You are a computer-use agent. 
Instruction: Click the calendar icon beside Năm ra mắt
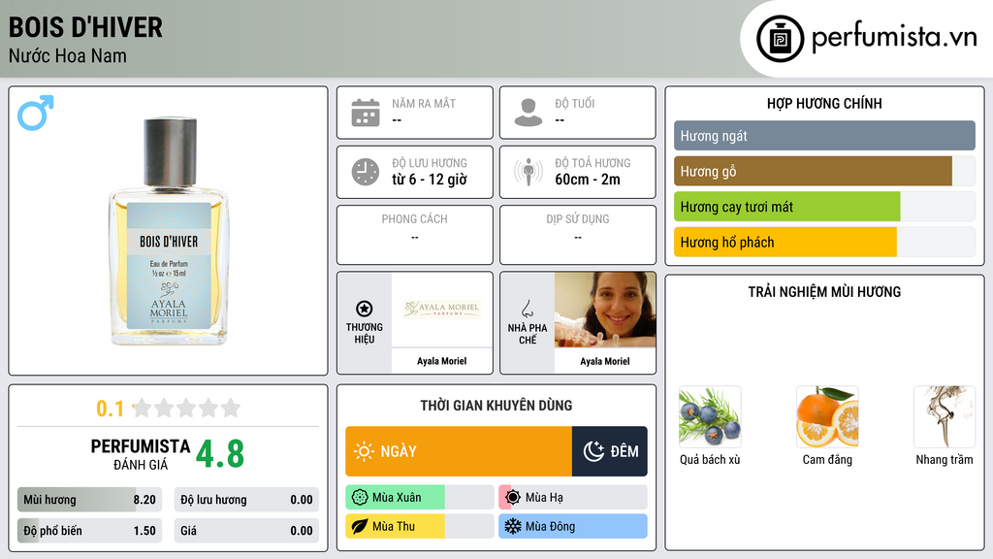[x=366, y=113]
